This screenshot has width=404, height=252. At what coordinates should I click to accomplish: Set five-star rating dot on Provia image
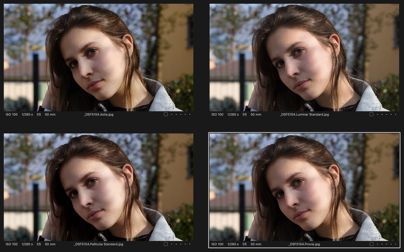[395, 244]
